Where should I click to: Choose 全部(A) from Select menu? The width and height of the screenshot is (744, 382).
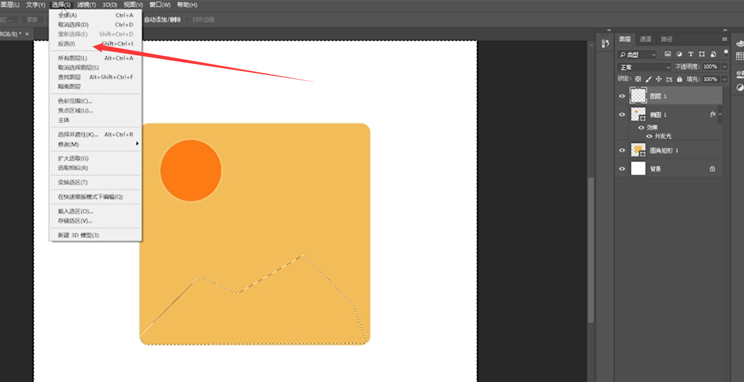[x=96, y=15]
